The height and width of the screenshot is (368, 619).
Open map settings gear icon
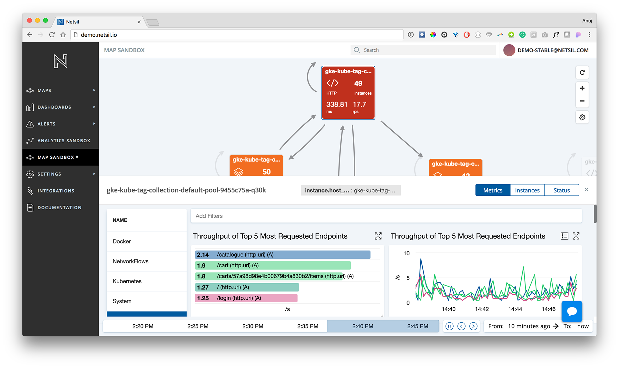pos(582,117)
